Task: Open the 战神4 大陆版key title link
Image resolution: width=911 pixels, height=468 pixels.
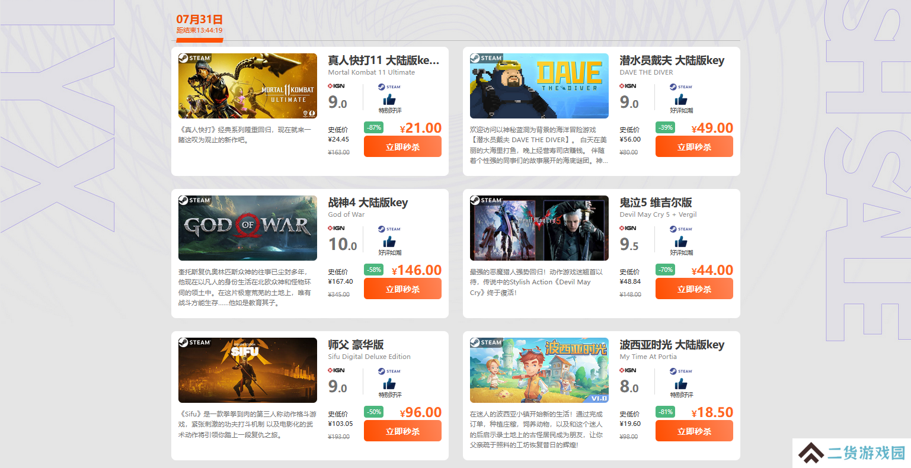Action: point(368,203)
